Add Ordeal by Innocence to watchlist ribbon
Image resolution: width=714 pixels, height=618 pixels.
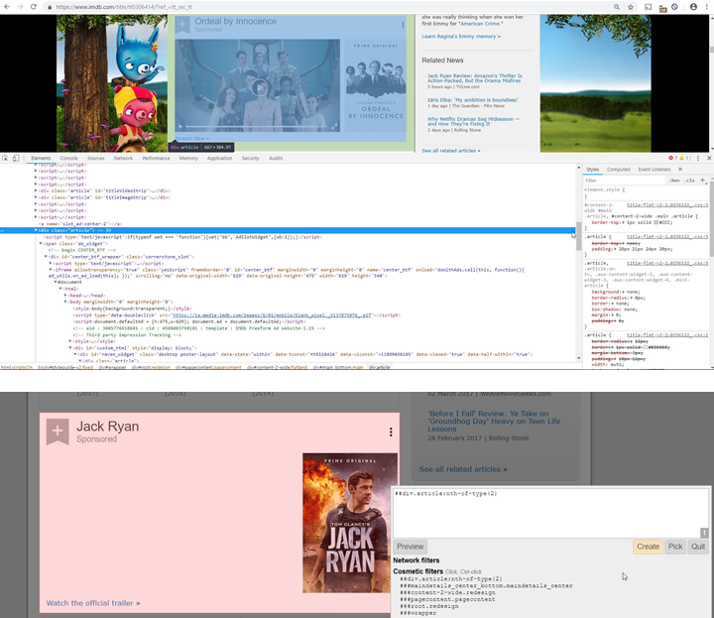(182, 25)
